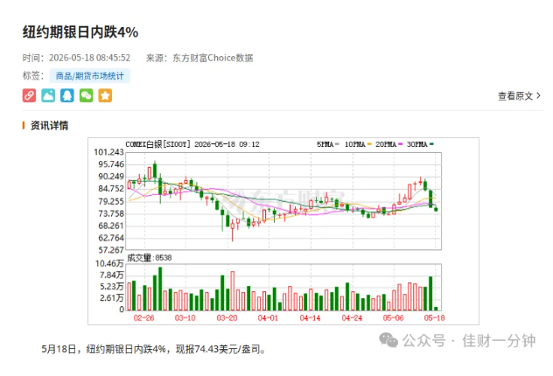Click the 101.243 price axis value
This screenshot has height=376, width=553.
point(108,152)
